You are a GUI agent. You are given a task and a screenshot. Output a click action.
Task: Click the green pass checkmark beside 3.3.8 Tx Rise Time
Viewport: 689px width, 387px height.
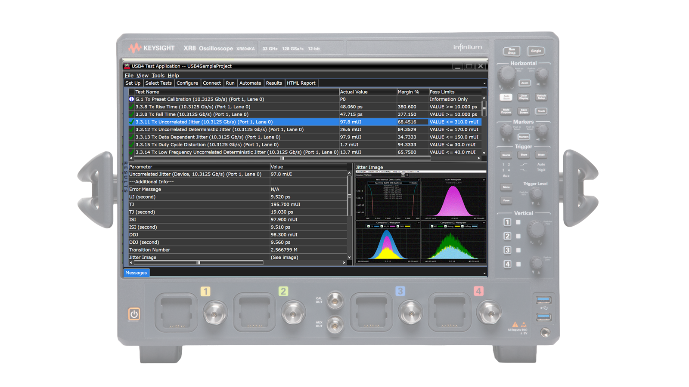pos(132,107)
